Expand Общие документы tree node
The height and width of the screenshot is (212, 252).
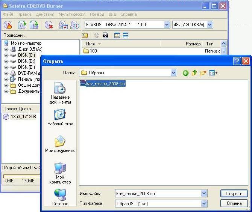(x=6, y=85)
